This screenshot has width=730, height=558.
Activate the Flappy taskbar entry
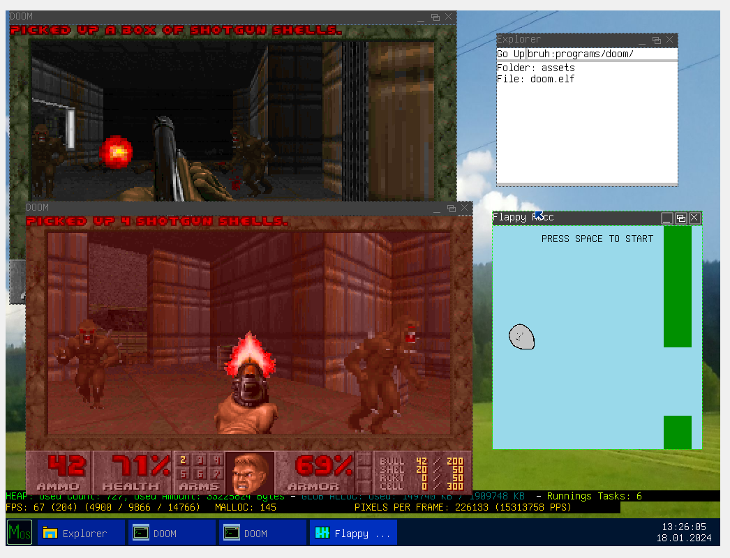[353, 532]
